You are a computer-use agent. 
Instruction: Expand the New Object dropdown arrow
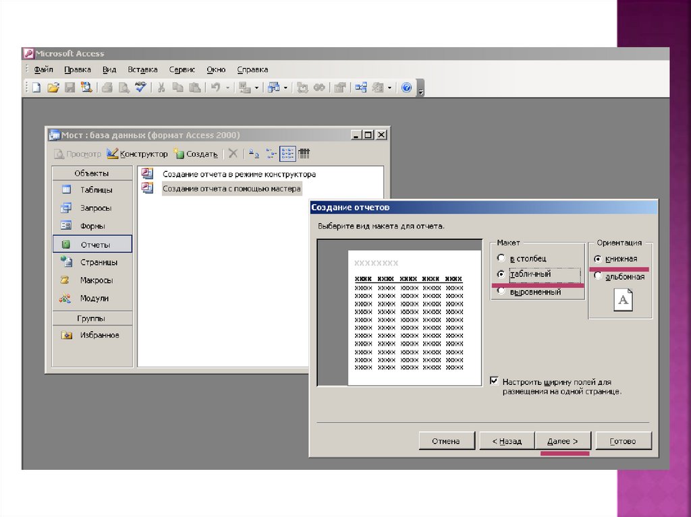pyautogui.click(x=389, y=88)
